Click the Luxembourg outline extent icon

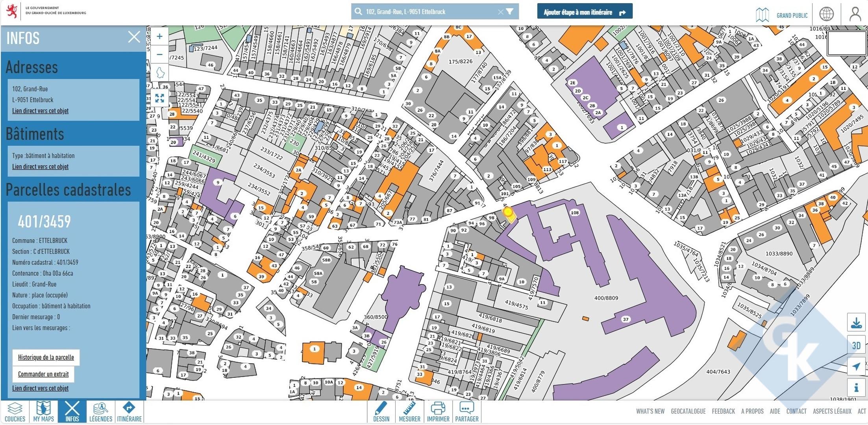[x=160, y=73]
